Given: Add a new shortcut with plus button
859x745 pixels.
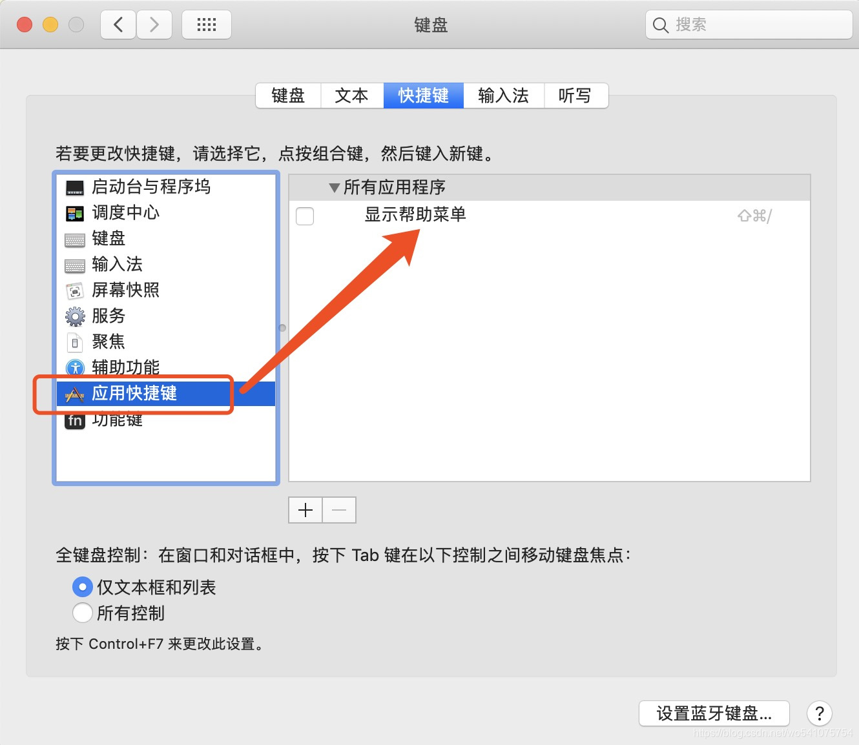Looking at the screenshot, I should [x=305, y=510].
